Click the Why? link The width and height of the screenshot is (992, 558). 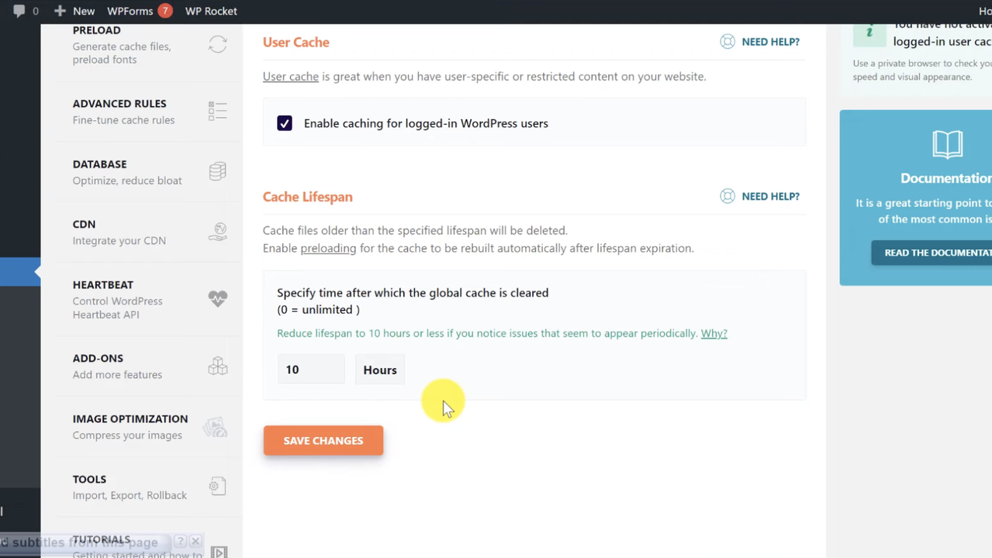click(714, 333)
